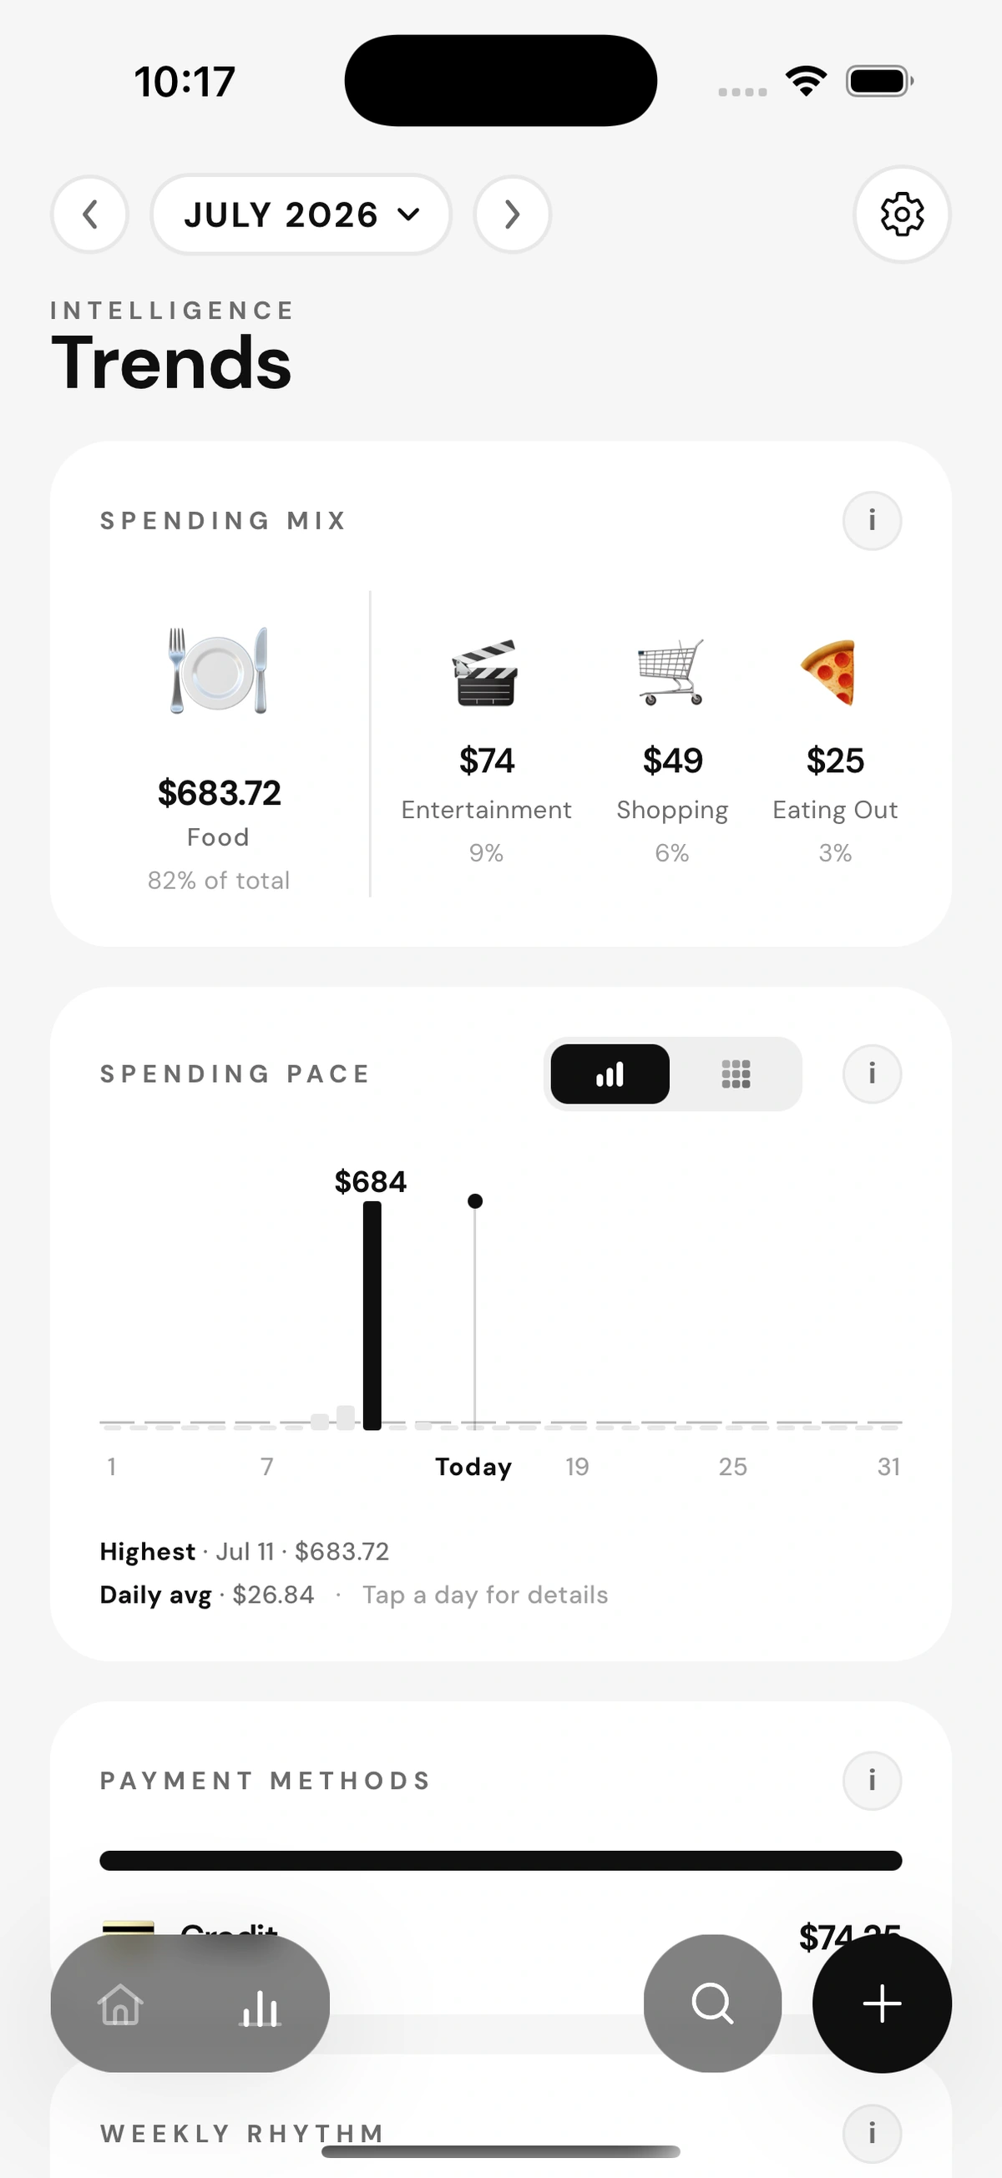
Task: Go to next month with right chevron
Action: pos(513,214)
